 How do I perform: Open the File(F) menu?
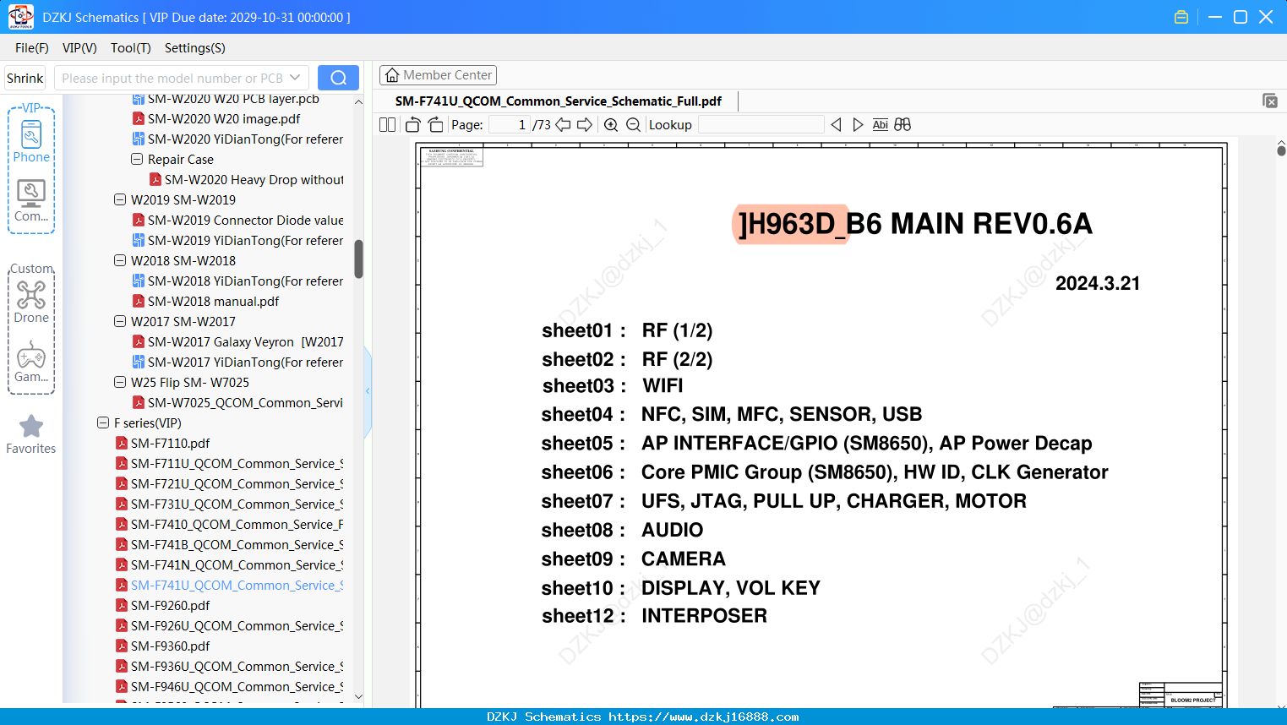32,48
